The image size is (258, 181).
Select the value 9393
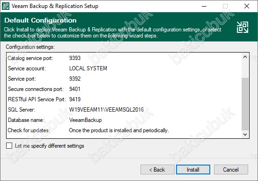coord(75,58)
